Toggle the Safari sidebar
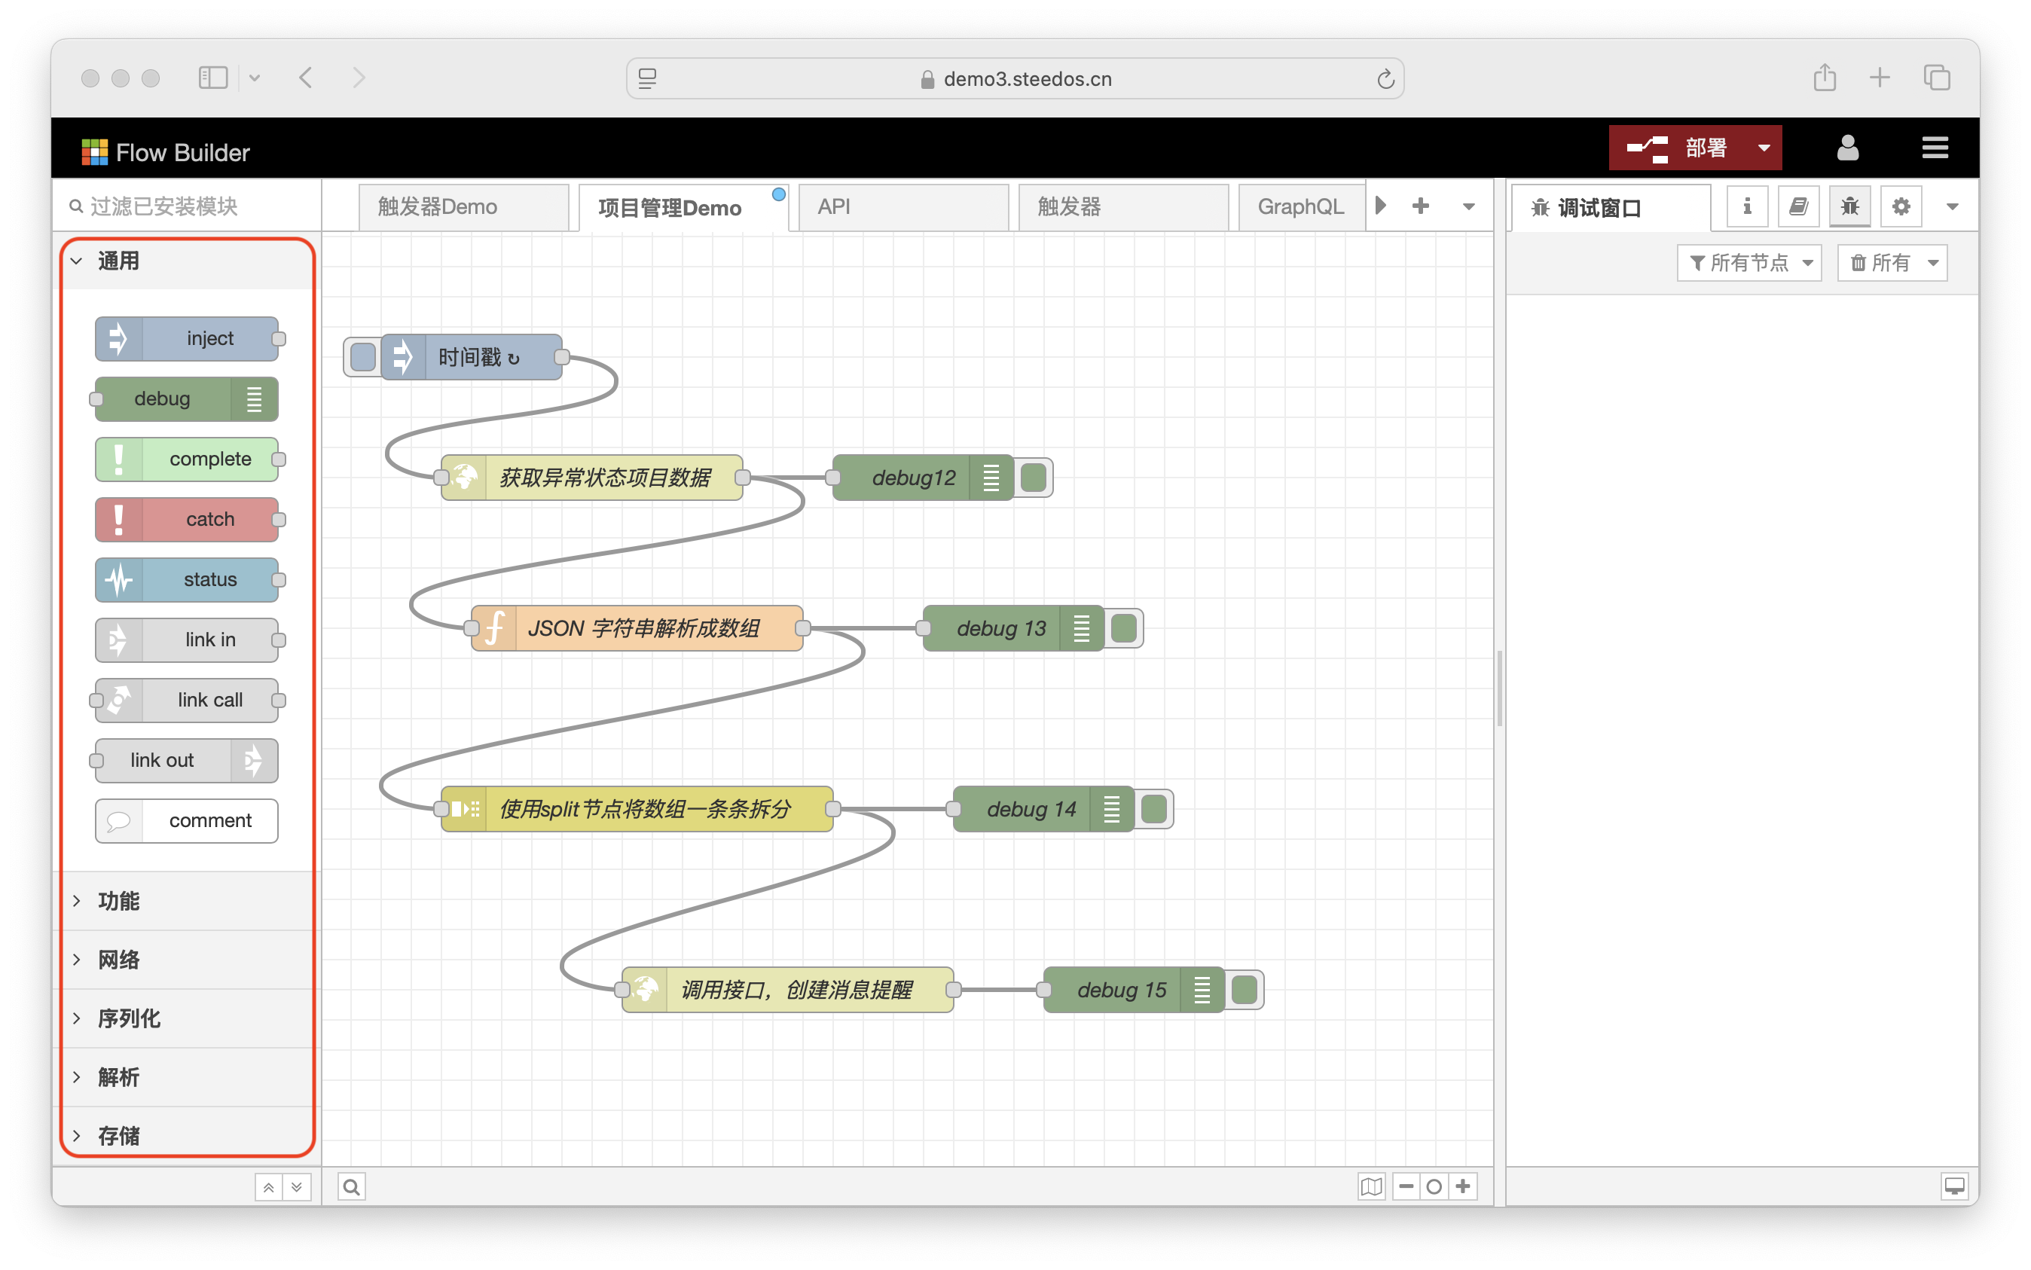The image size is (2031, 1270). click(213, 78)
